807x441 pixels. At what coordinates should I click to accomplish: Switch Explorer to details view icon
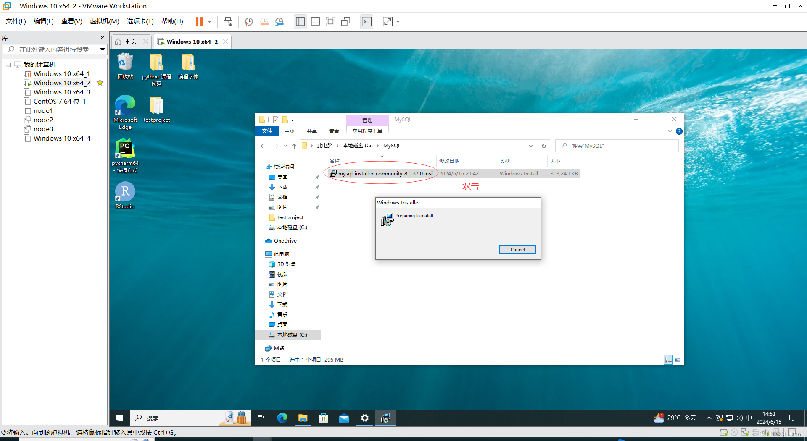[668, 360]
